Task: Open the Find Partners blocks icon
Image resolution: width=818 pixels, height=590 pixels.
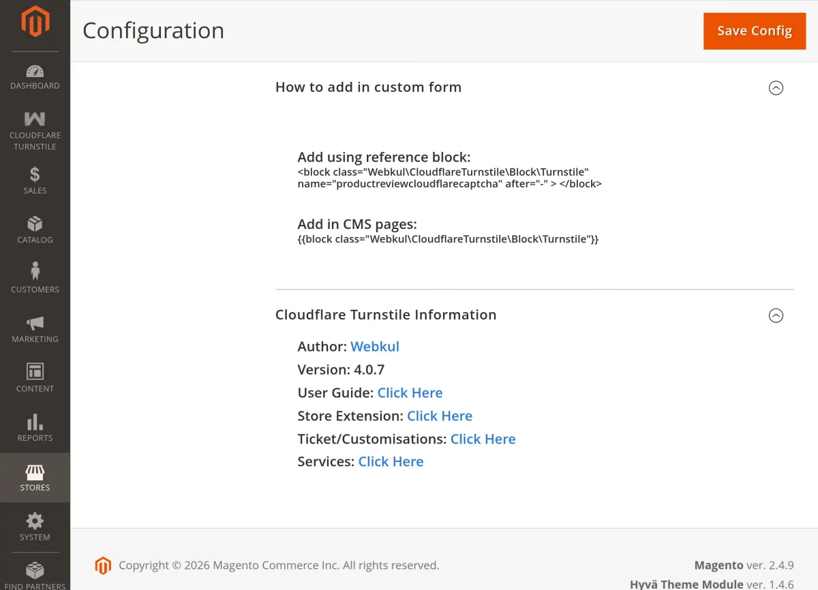Action: tap(35, 570)
